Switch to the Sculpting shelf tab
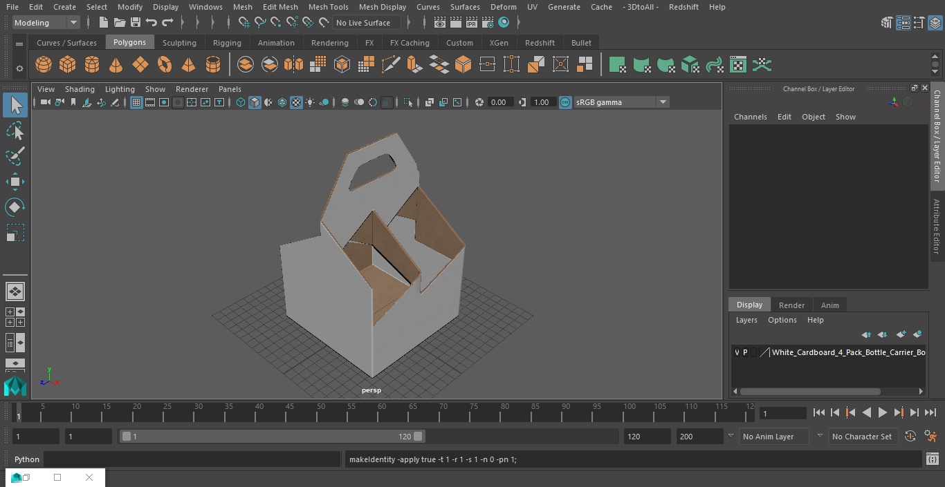The image size is (945, 487). pyautogui.click(x=179, y=43)
